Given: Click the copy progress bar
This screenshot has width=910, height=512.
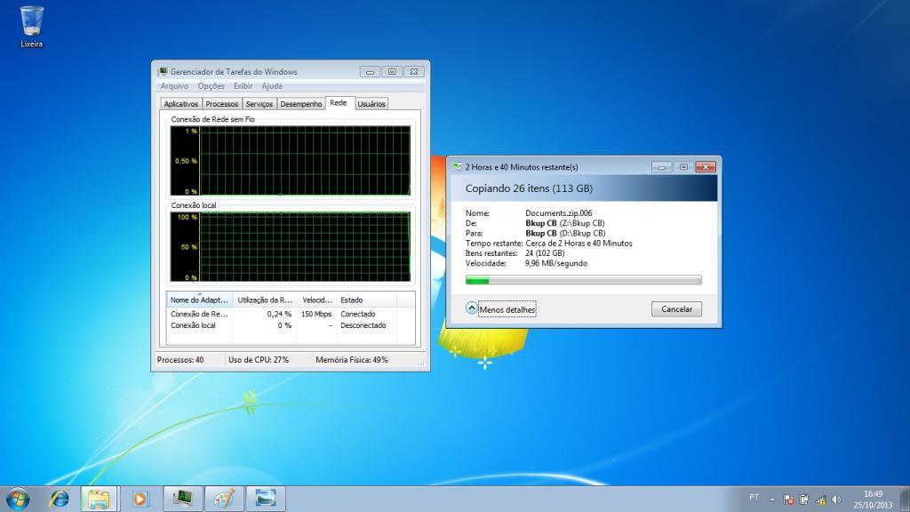Looking at the screenshot, I should (583, 280).
